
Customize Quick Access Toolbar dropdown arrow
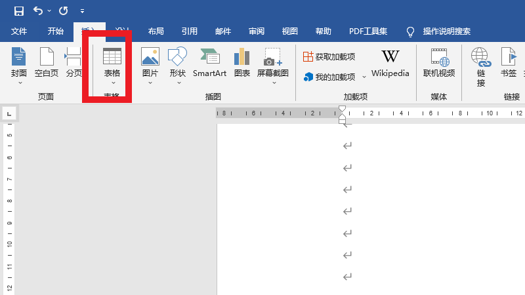[82, 11]
